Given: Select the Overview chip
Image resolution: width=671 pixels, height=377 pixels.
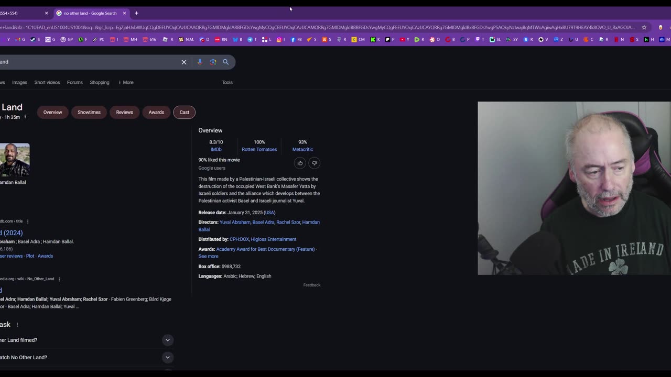Looking at the screenshot, I should pyautogui.click(x=52, y=112).
